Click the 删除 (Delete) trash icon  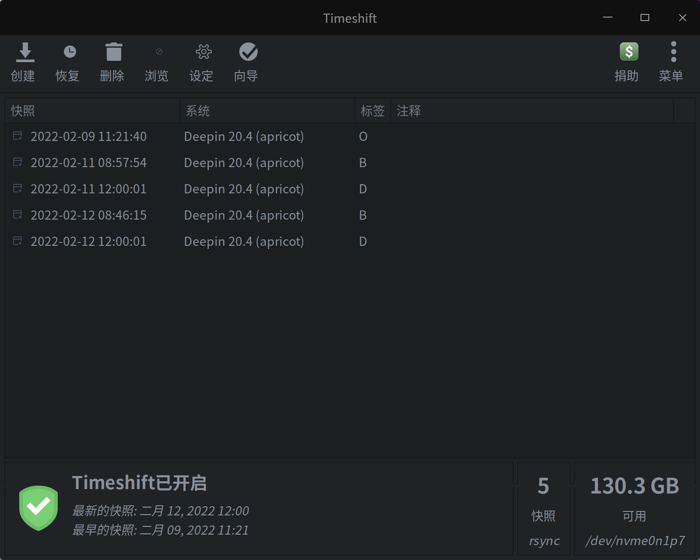pos(114,52)
